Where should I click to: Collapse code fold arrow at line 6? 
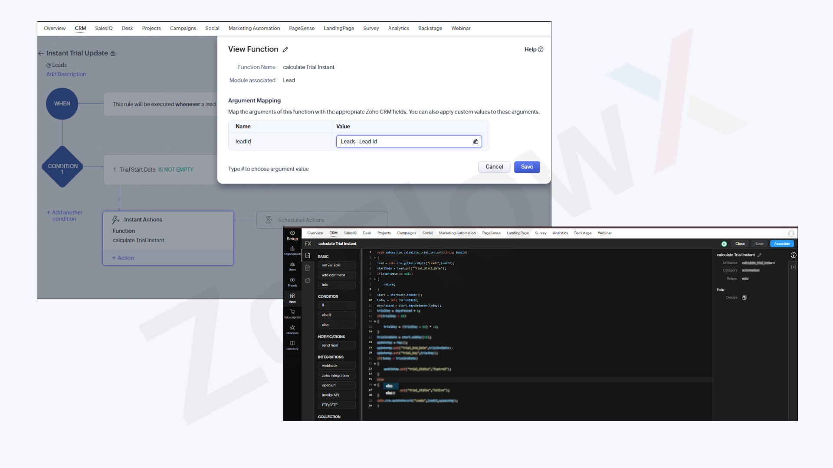click(375, 279)
